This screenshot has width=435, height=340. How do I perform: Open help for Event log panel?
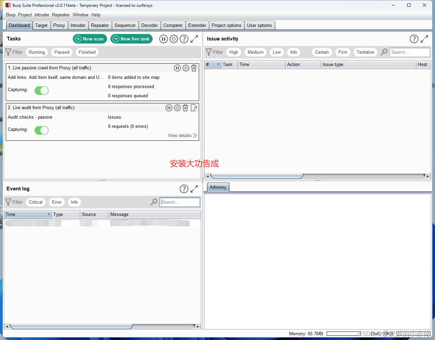click(x=184, y=189)
